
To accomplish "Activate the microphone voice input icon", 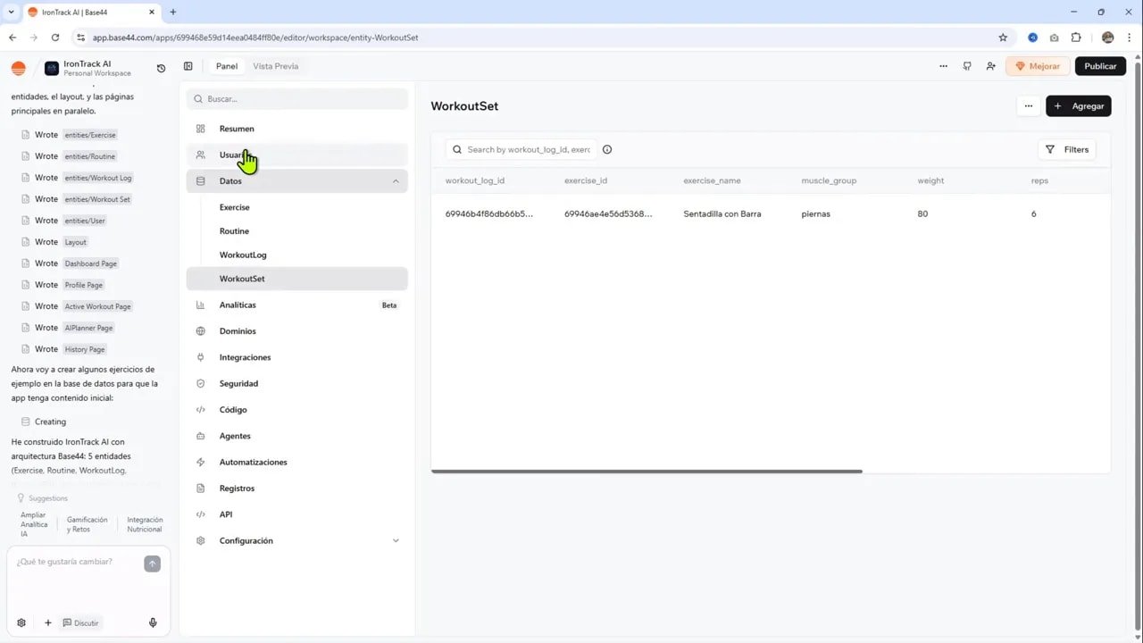I will click(x=152, y=622).
